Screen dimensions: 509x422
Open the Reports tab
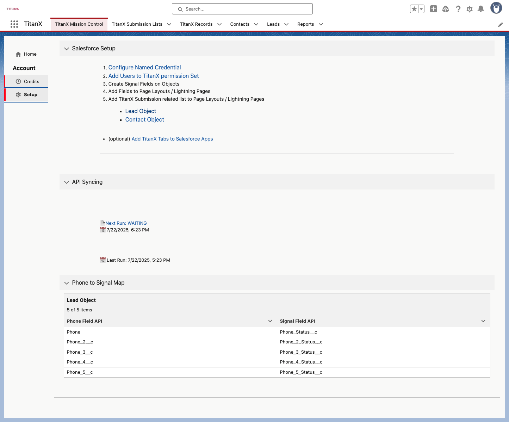[x=306, y=24]
